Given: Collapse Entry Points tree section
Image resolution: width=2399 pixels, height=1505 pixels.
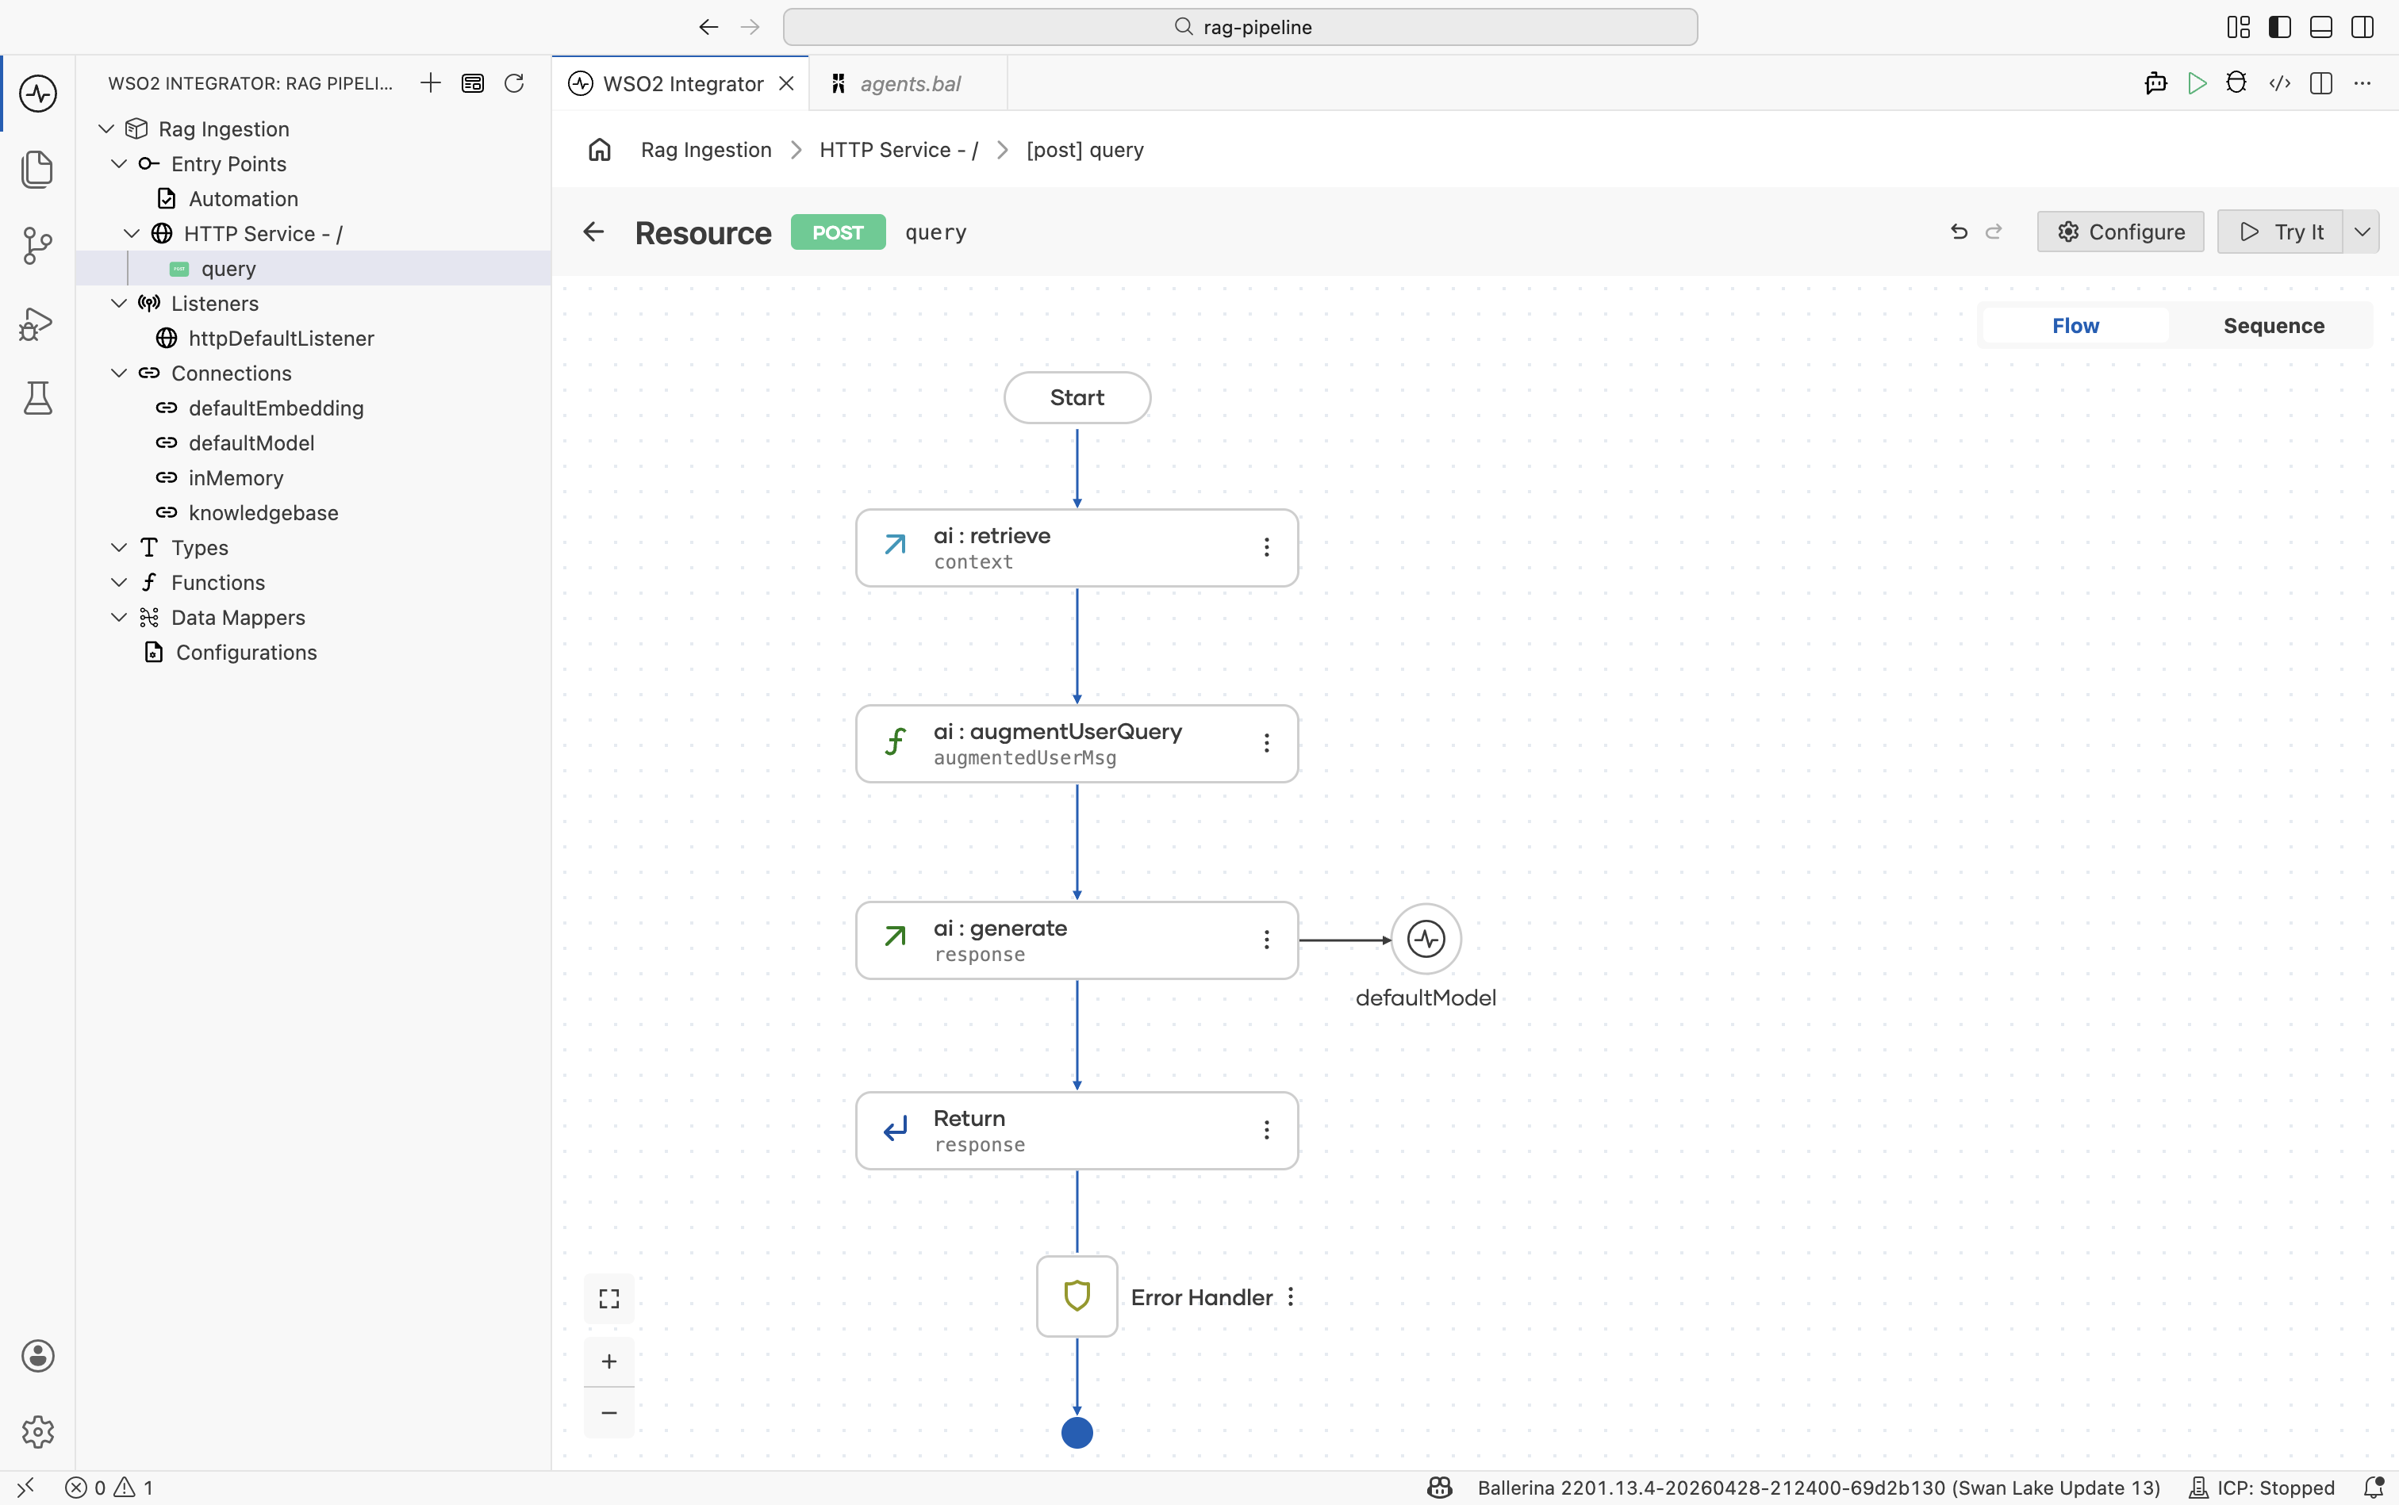Looking at the screenshot, I should click(x=118, y=163).
